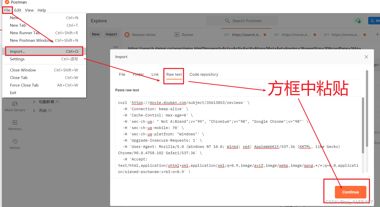Screen dimensions: 380x207
Task: Select New... entry in File menu
Action: (44, 18)
